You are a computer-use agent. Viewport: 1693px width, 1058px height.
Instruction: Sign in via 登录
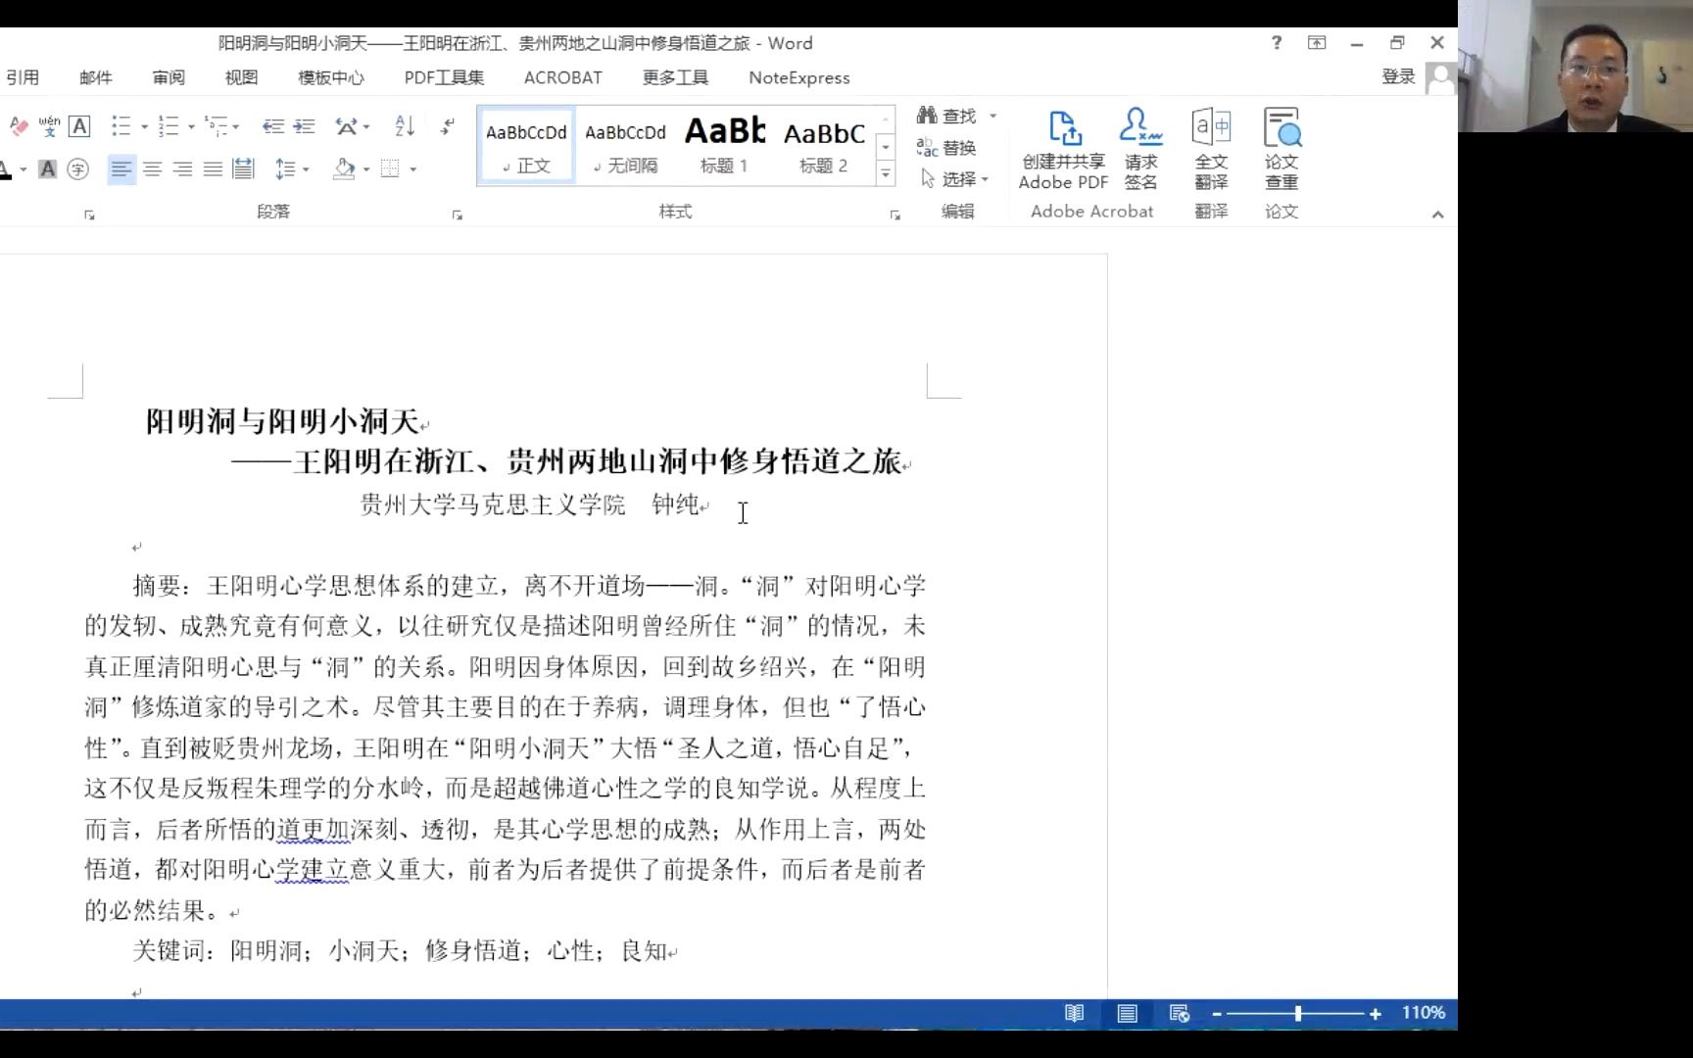(1398, 77)
